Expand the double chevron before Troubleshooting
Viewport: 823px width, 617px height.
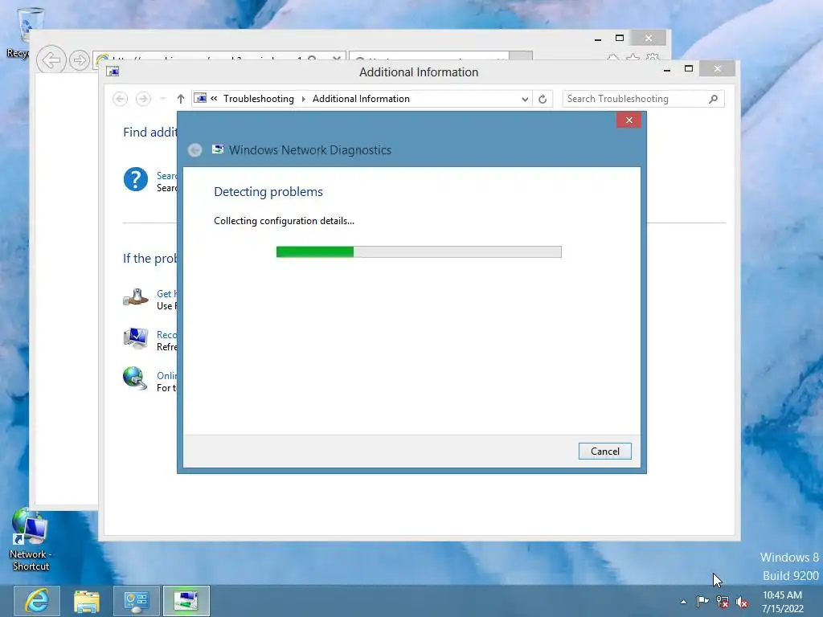[x=214, y=98]
